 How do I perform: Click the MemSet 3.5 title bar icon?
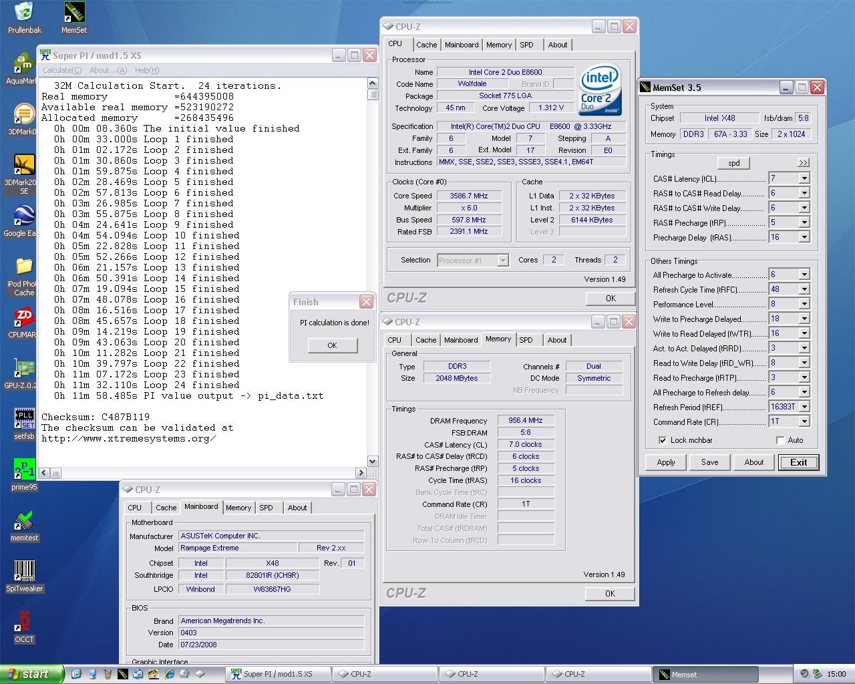point(645,87)
